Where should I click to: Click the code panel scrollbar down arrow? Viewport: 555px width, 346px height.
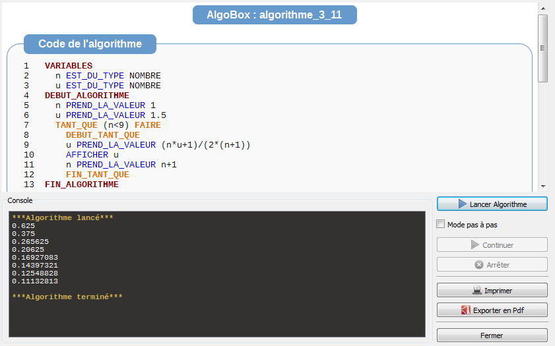(543, 186)
